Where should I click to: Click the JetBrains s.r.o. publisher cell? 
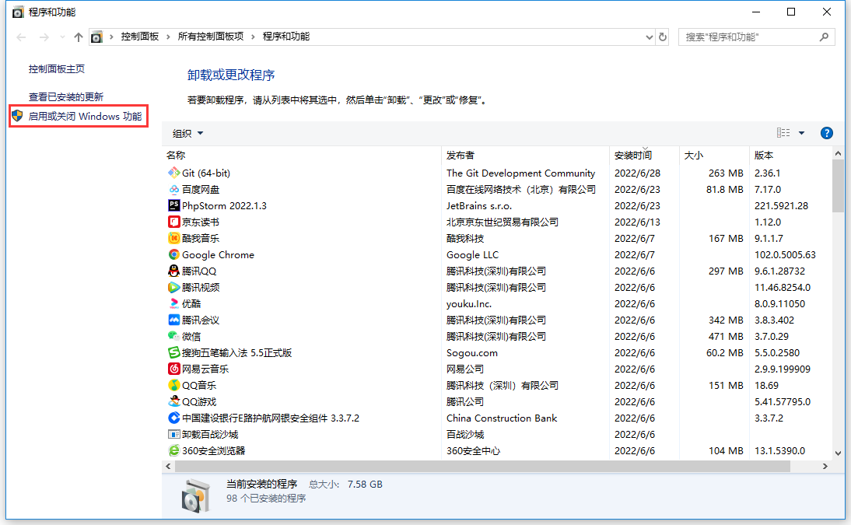click(x=478, y=206)
